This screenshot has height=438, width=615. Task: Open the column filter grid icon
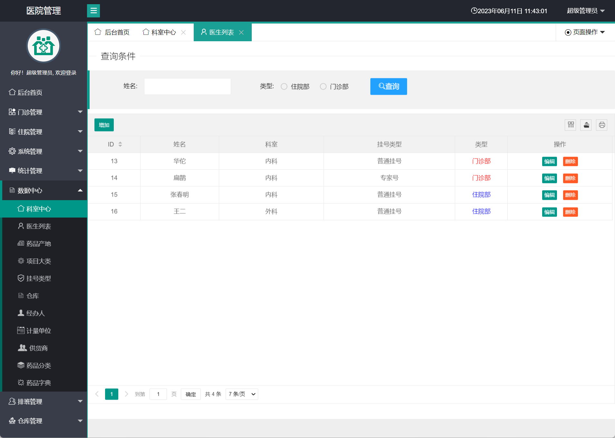571,125
